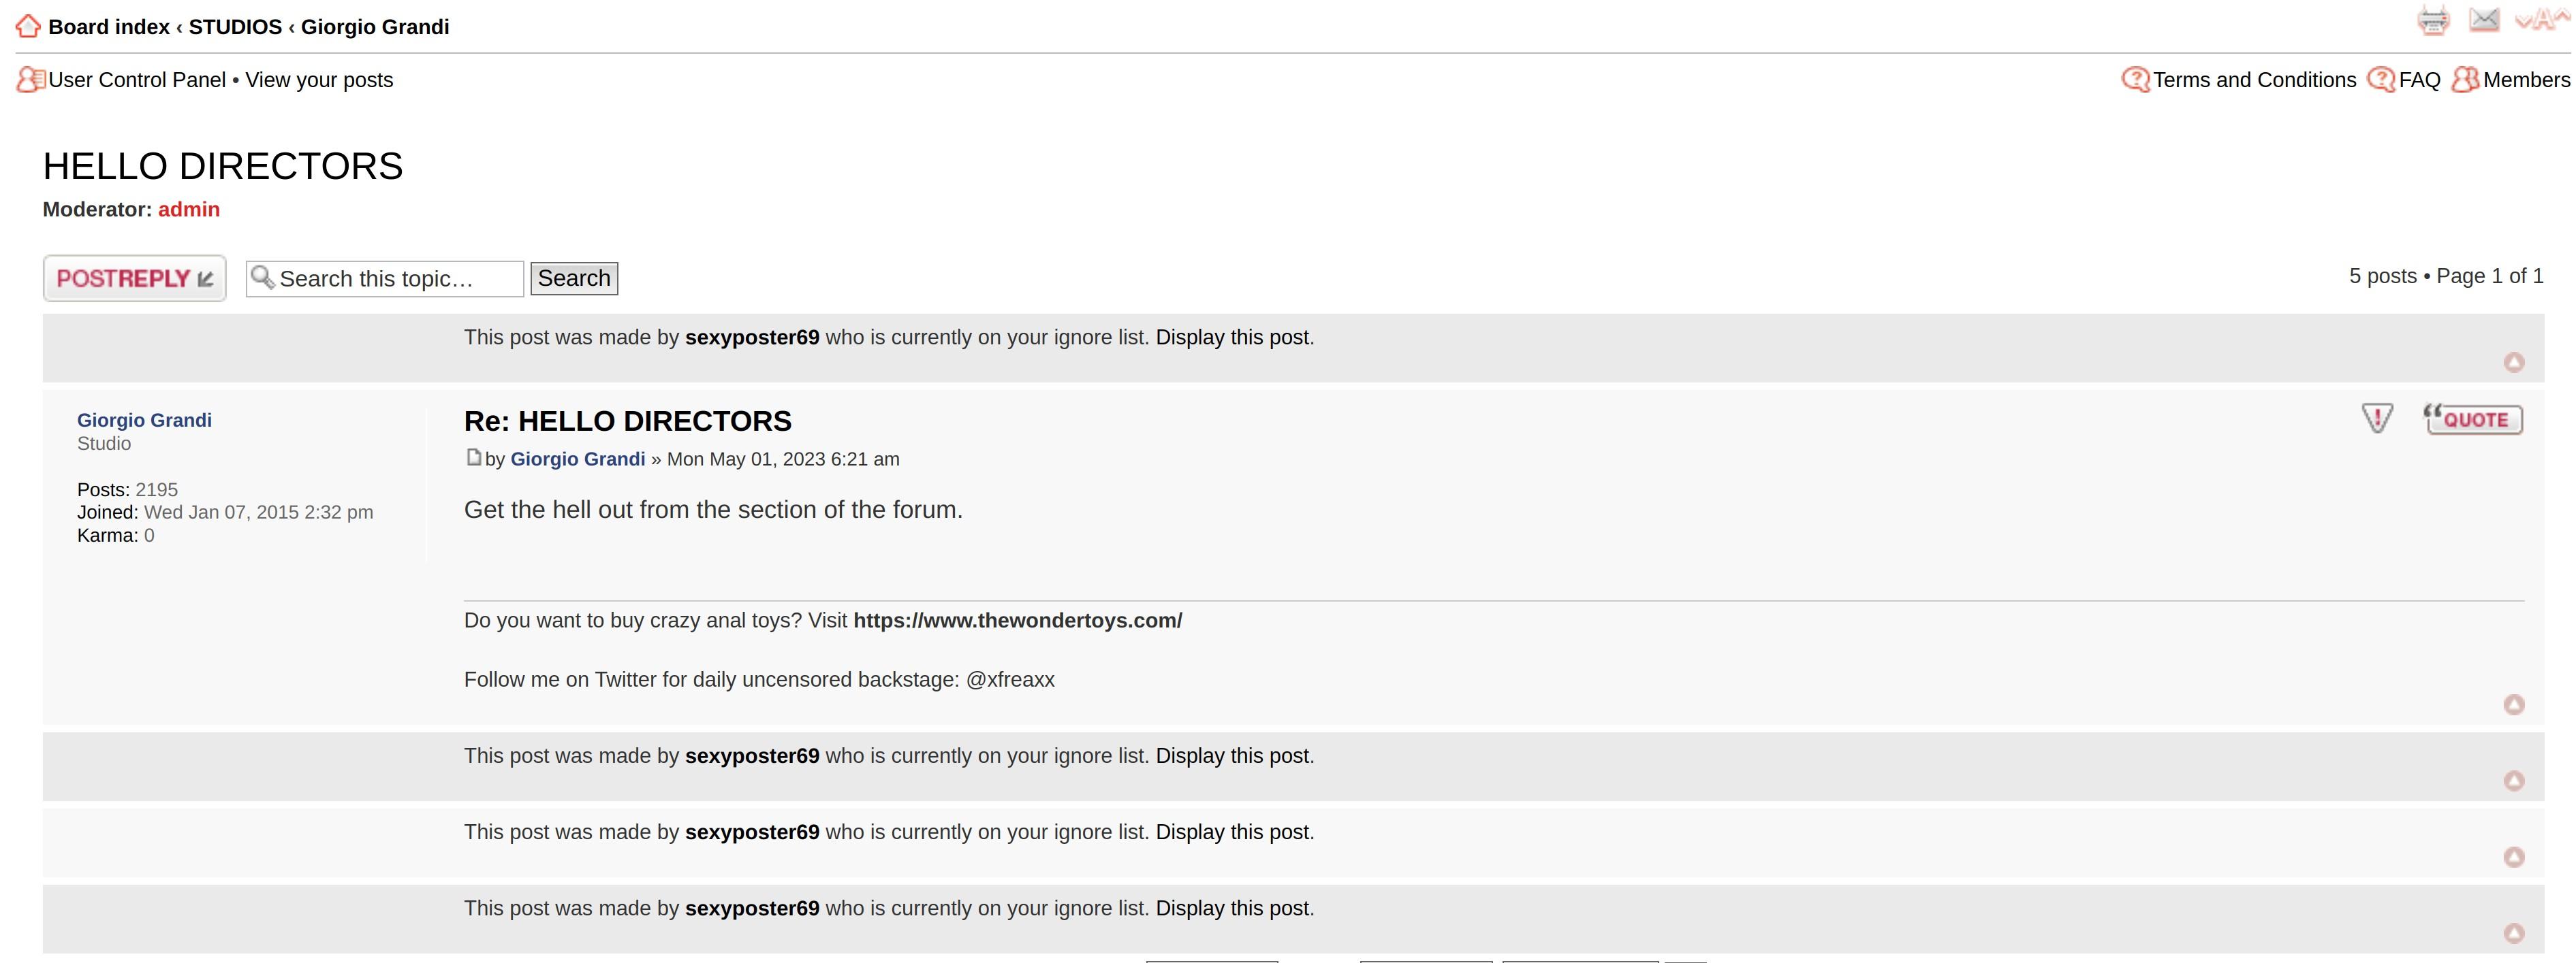Display the first ignored sexyposter69 post
The width and height of the screenshot is (2576, 963).
tap(1232, 338)
